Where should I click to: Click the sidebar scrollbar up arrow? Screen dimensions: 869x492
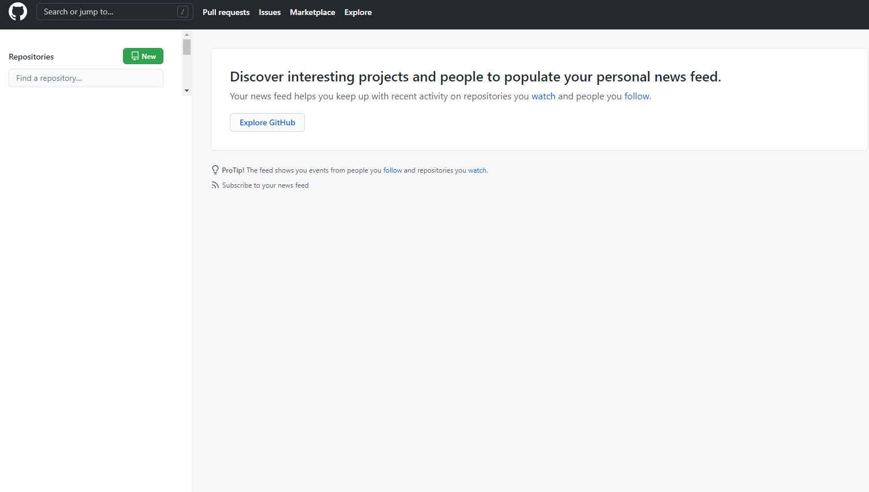coord(187,35)
